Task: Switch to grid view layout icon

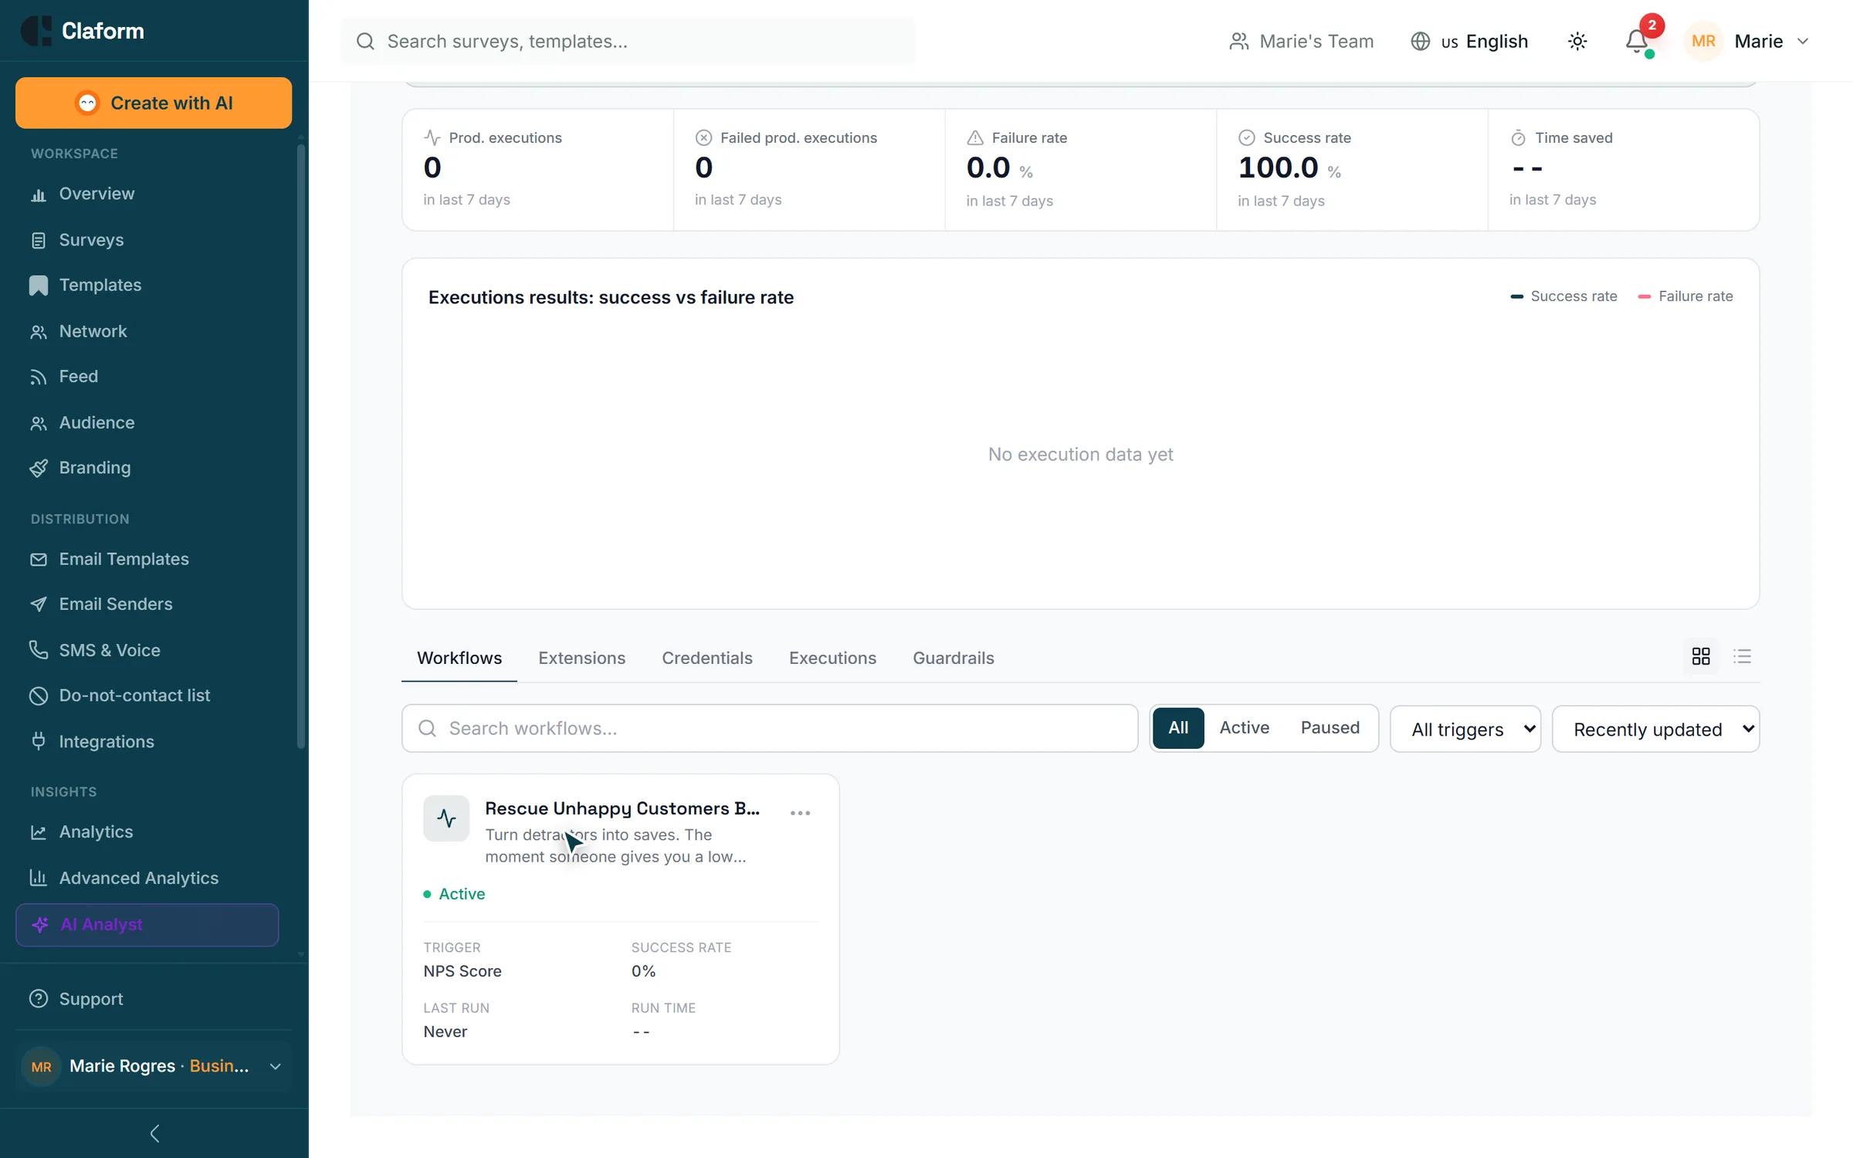Action: 1701,656
